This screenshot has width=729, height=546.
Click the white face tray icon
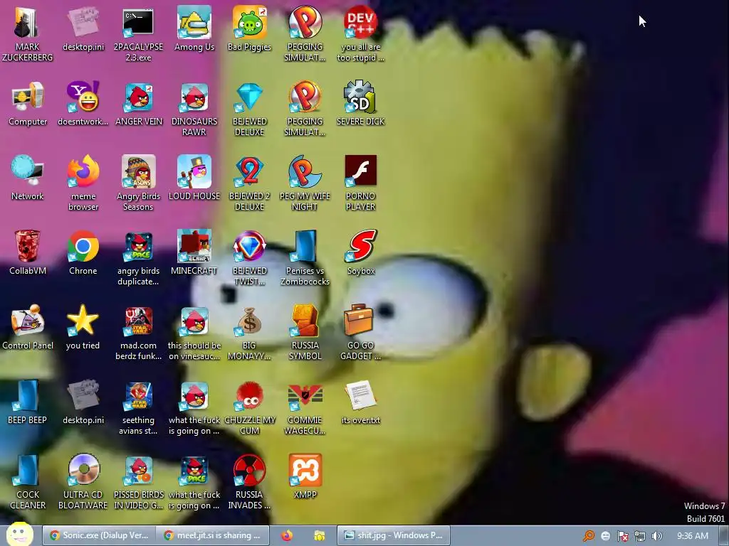[x=605, y=536]
